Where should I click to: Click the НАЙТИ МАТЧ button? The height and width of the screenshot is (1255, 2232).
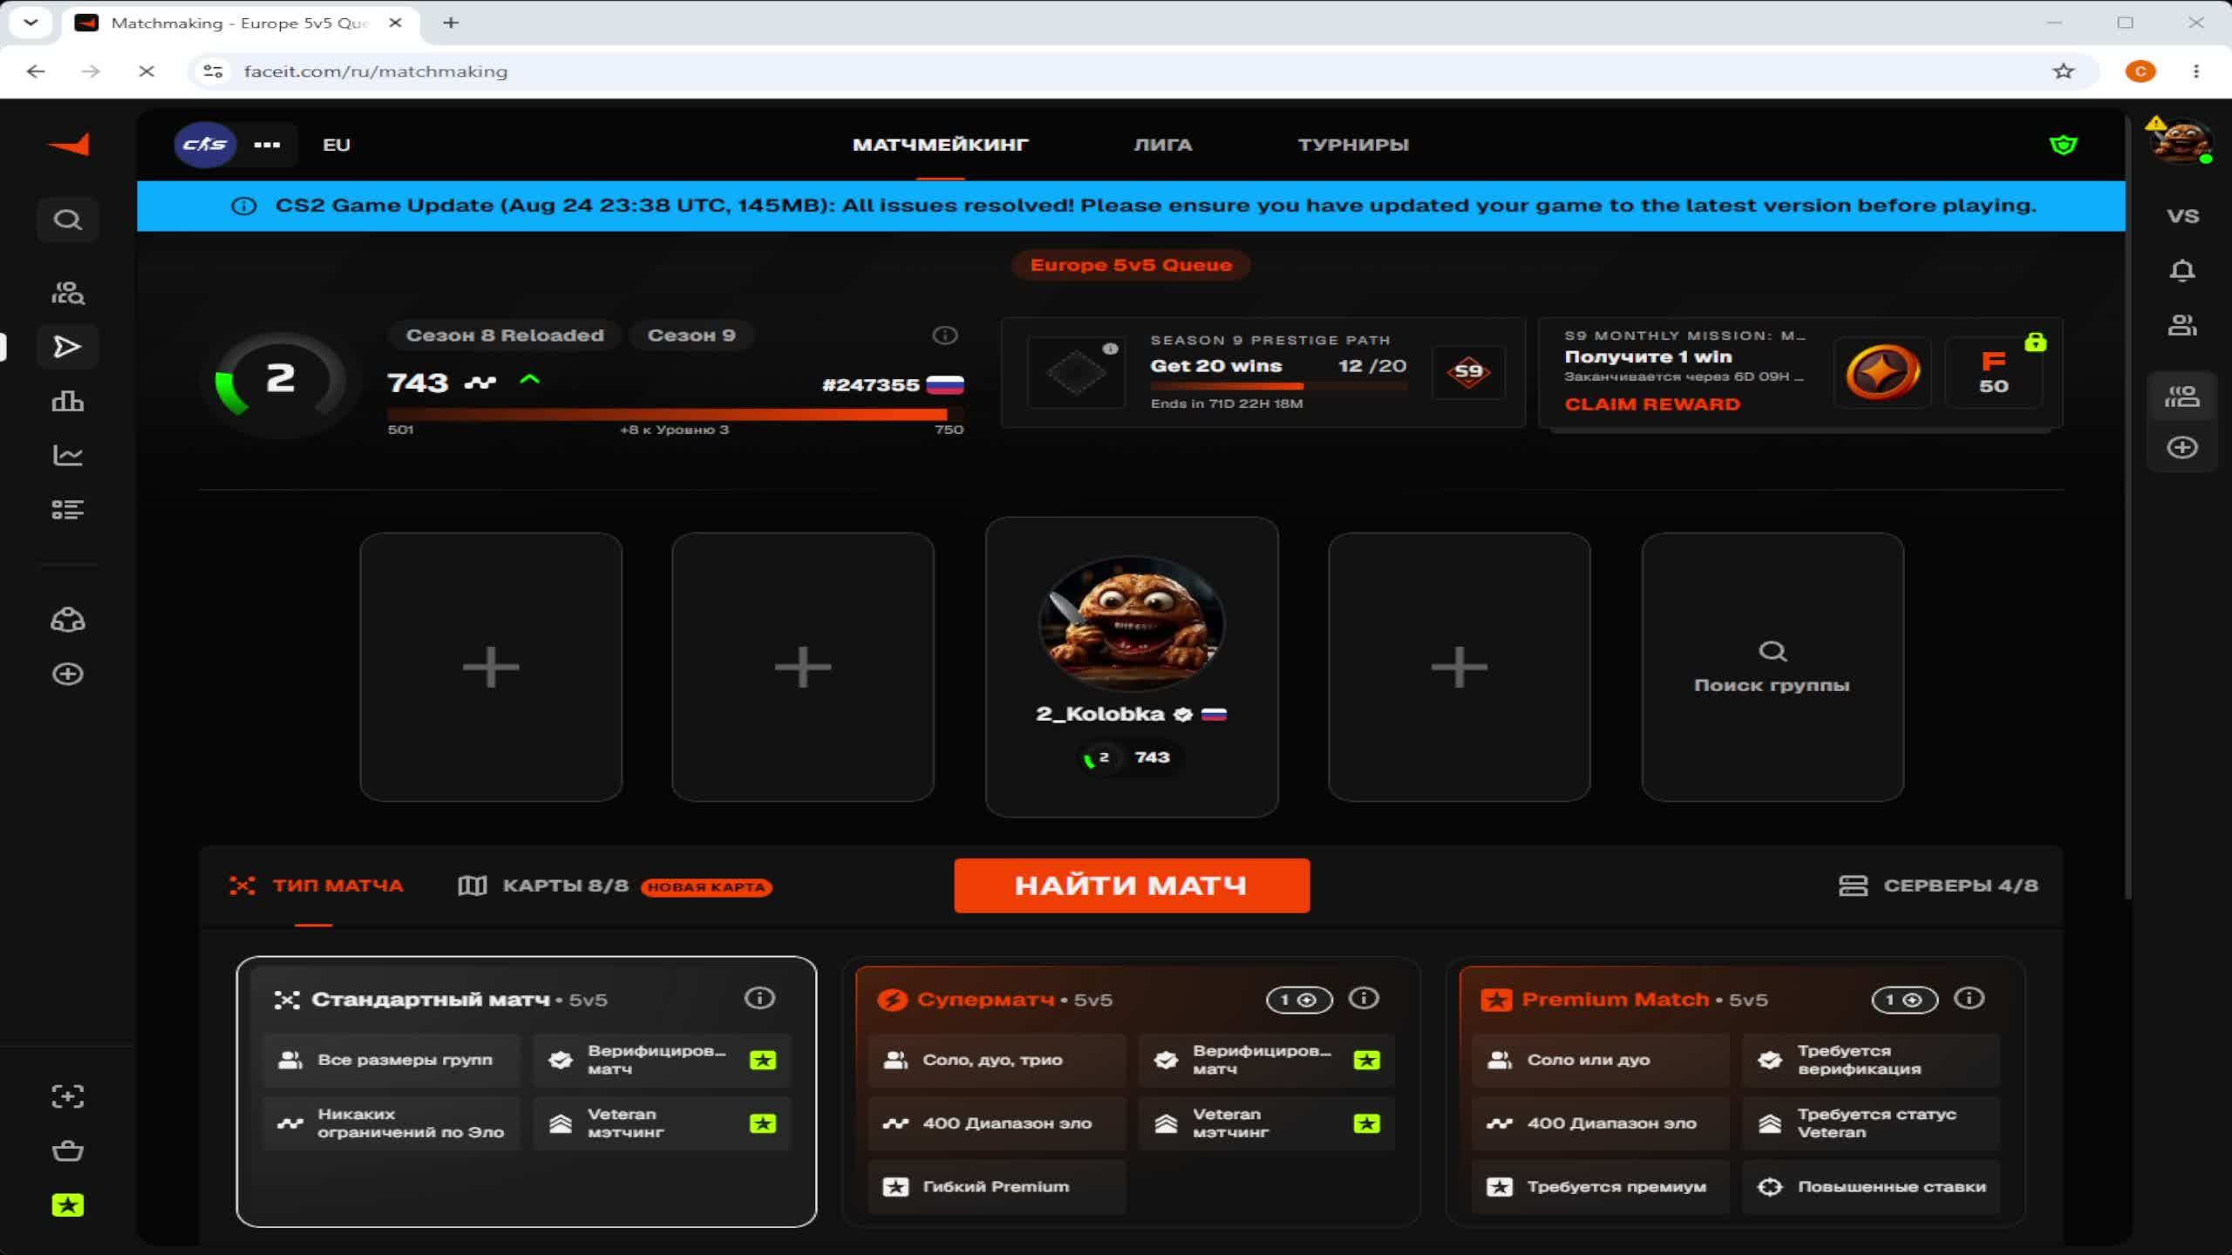(1132, 885)
